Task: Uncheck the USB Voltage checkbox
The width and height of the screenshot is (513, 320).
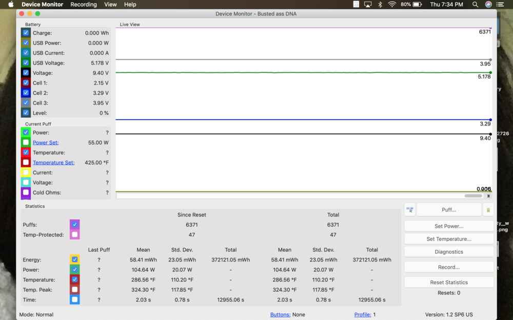Action: 26,63
